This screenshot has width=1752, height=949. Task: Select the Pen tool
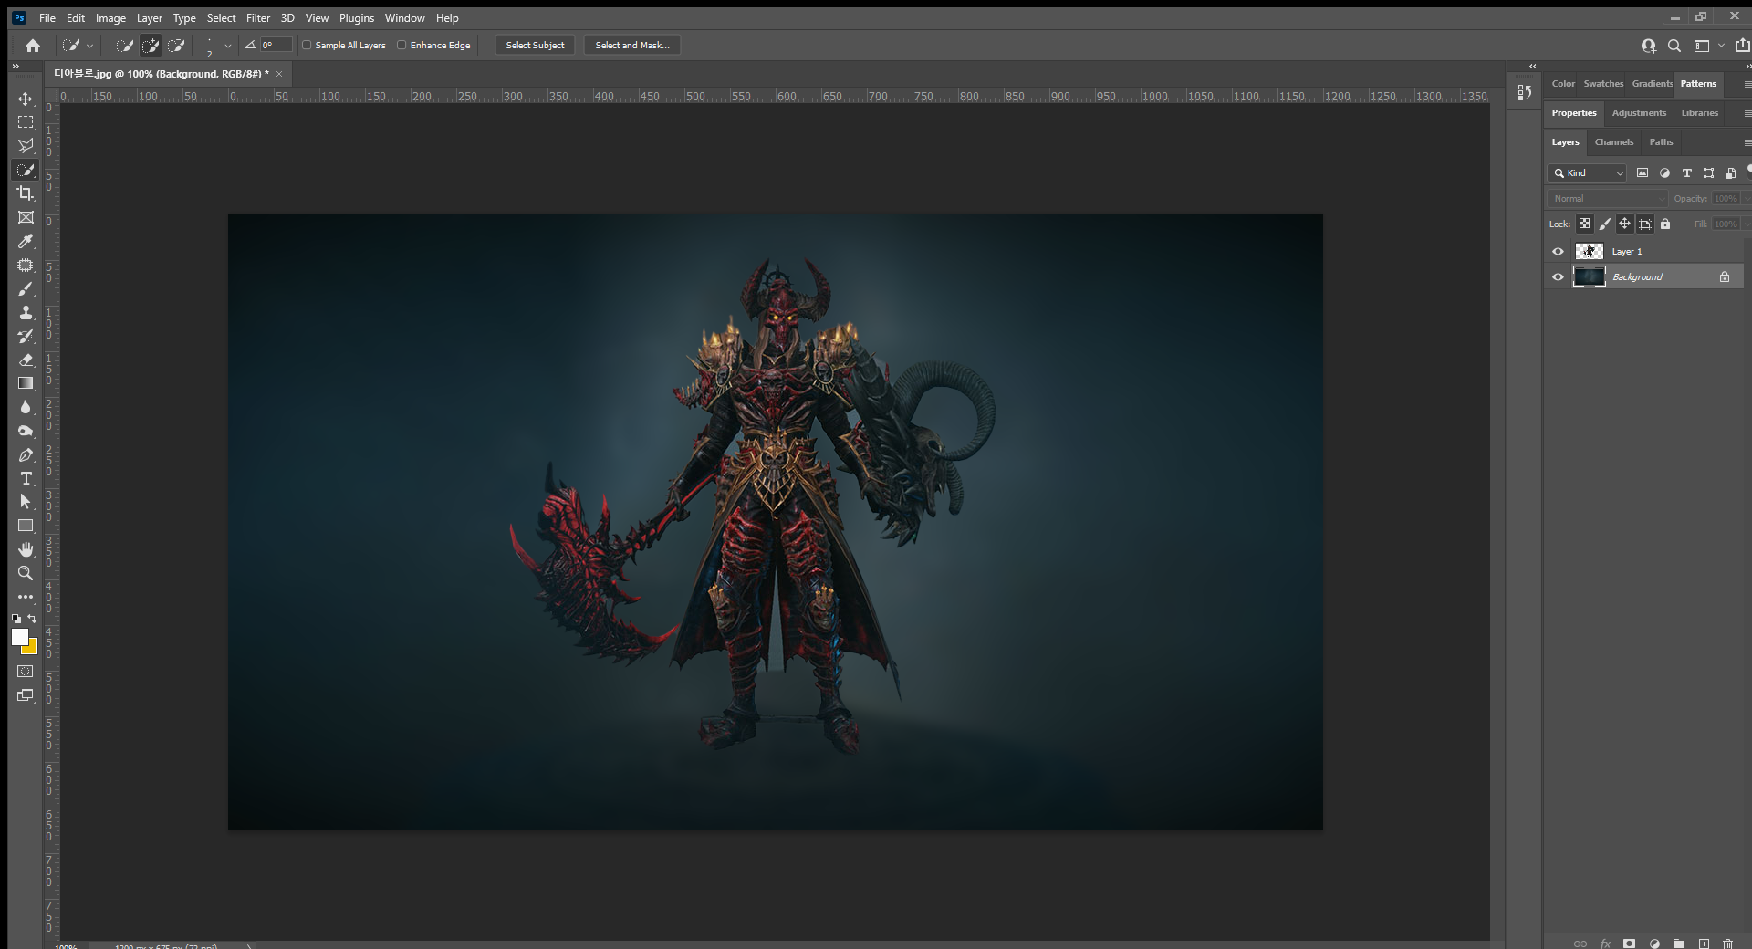tap(26, 454)
